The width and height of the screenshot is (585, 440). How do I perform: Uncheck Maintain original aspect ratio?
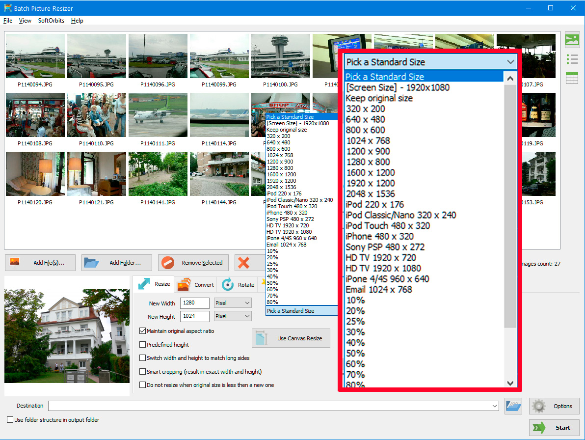pos(142,330)
